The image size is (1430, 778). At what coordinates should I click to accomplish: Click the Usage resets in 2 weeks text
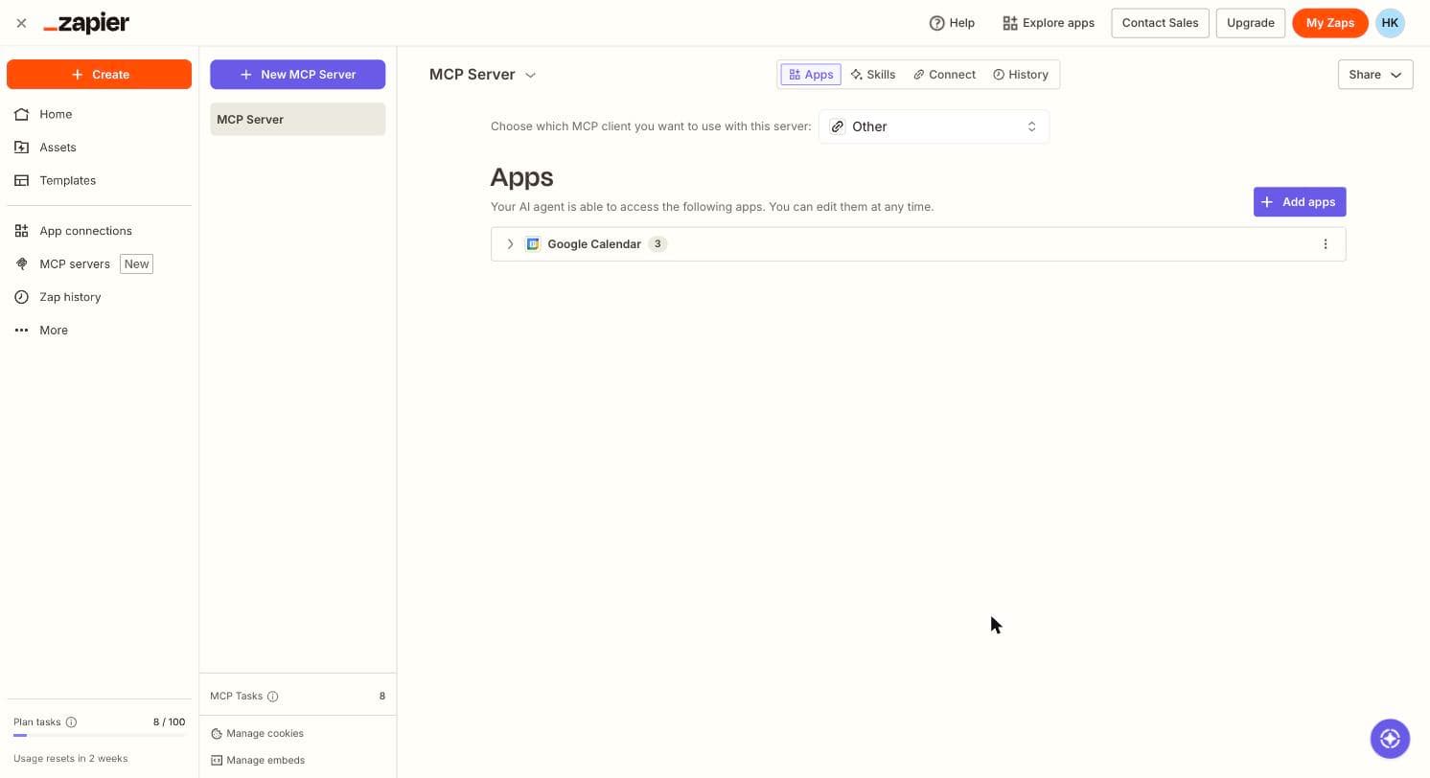(x=70, y=759)
